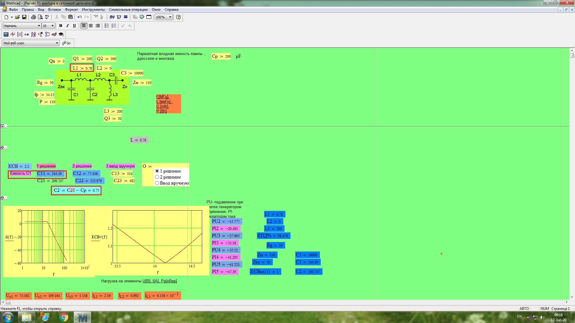The height and width of the screenshot is (323, 575).
Task: Calculate worksheet with the equals-sign icon
Action: pos(126,17)
